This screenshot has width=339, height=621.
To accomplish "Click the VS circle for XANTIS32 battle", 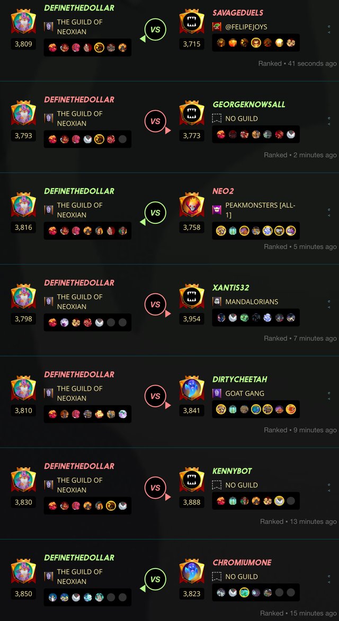I will click(x=155, y=304).
